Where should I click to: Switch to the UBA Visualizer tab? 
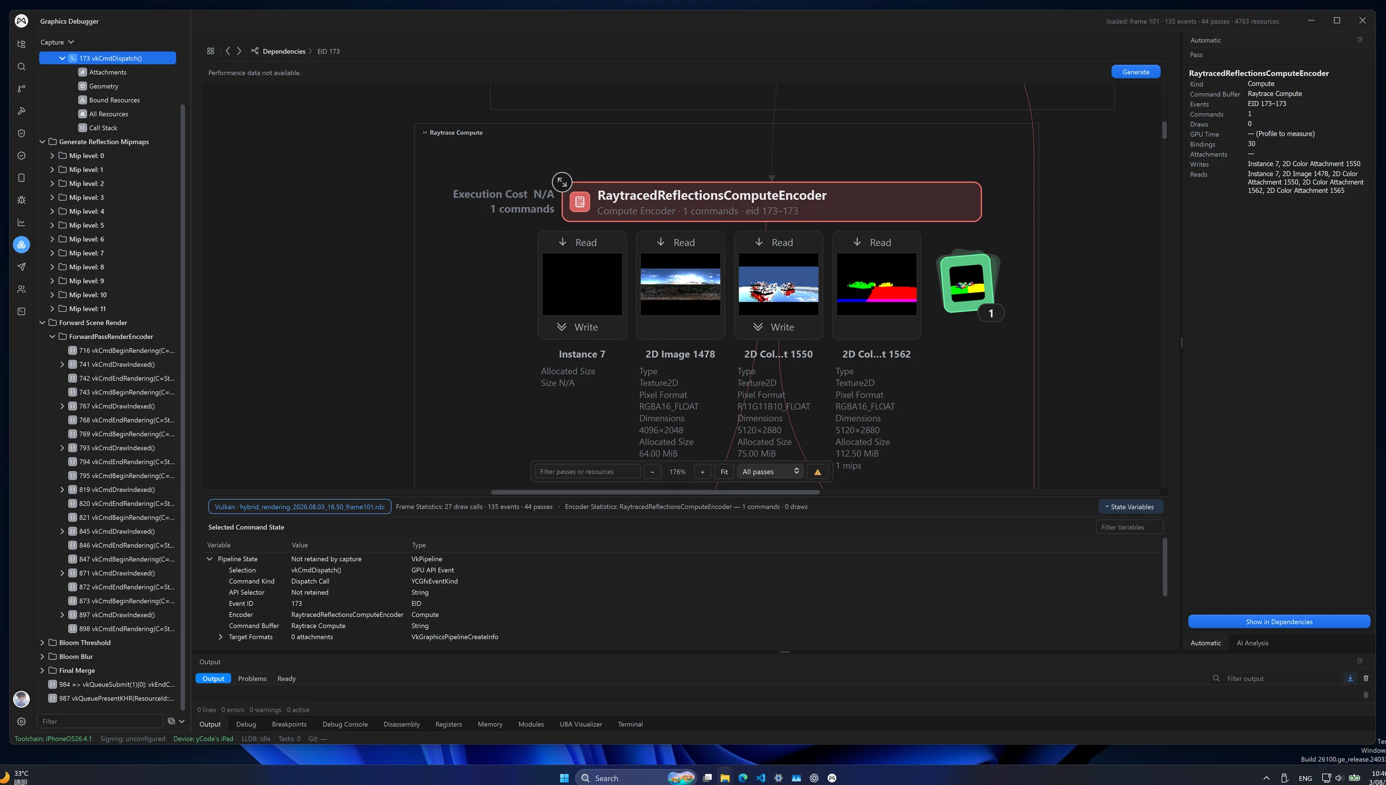580,724
